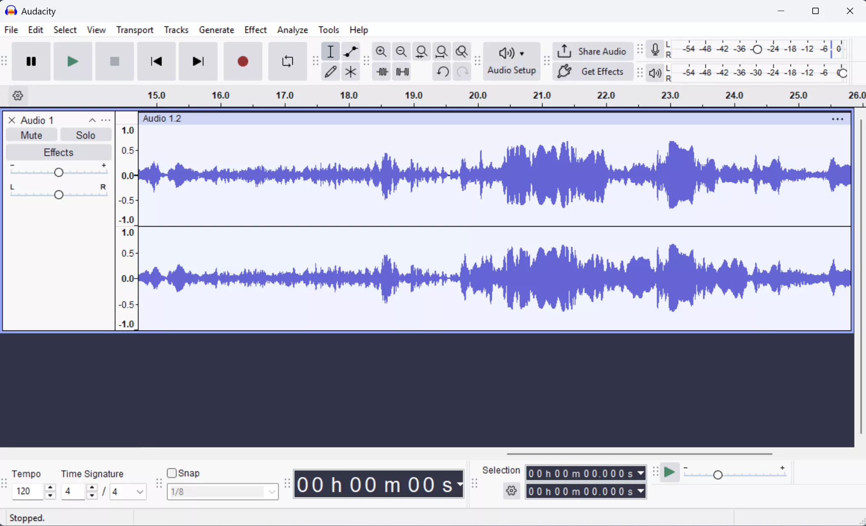Screen dimensions: 866x526
Task: Solo the Audio 1 track
Action: coord(86,135)
